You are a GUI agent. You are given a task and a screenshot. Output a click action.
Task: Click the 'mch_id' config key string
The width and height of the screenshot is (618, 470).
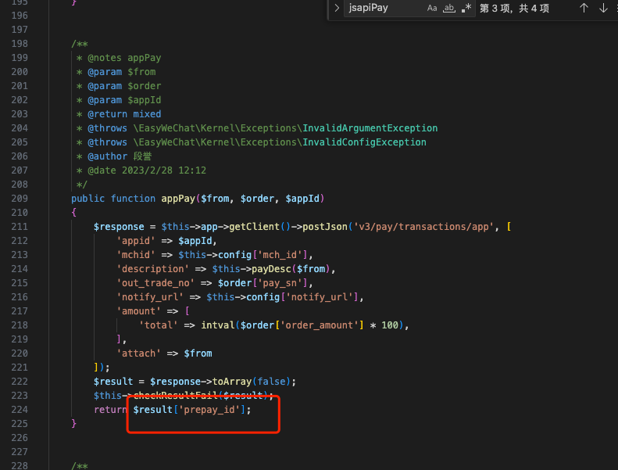[280, 255]
